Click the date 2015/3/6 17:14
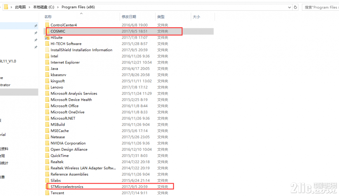This screenshot has width=339, height=196. coord(134,131)
